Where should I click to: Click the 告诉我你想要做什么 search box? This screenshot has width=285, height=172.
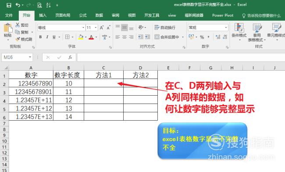click(261, 16)
